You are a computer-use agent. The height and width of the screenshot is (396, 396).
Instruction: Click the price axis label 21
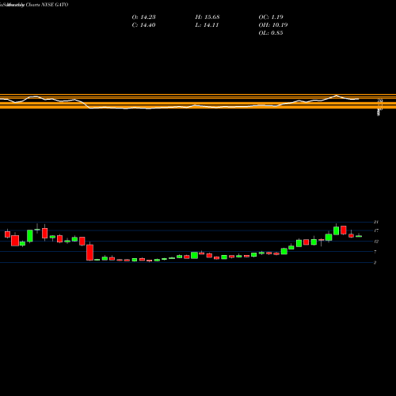click(x=376, y=222)
